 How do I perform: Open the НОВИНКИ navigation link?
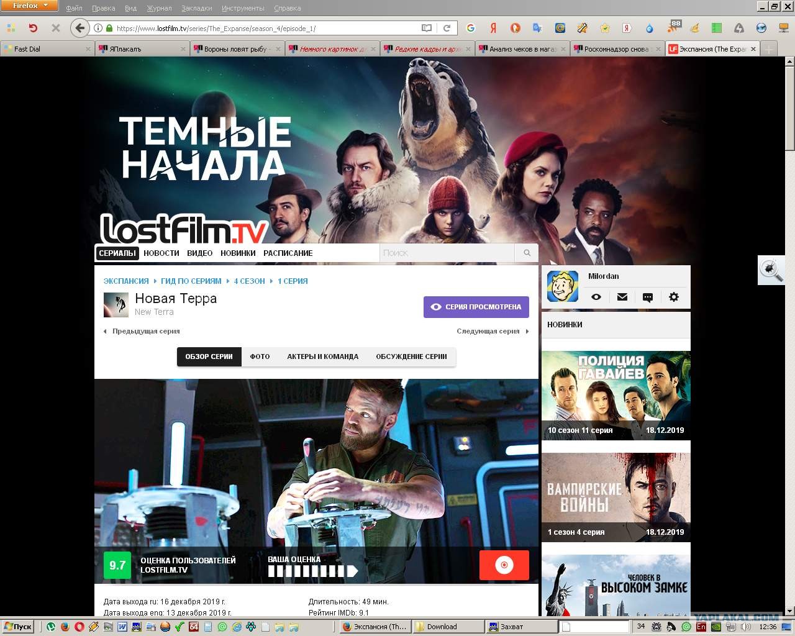point(238,253)
